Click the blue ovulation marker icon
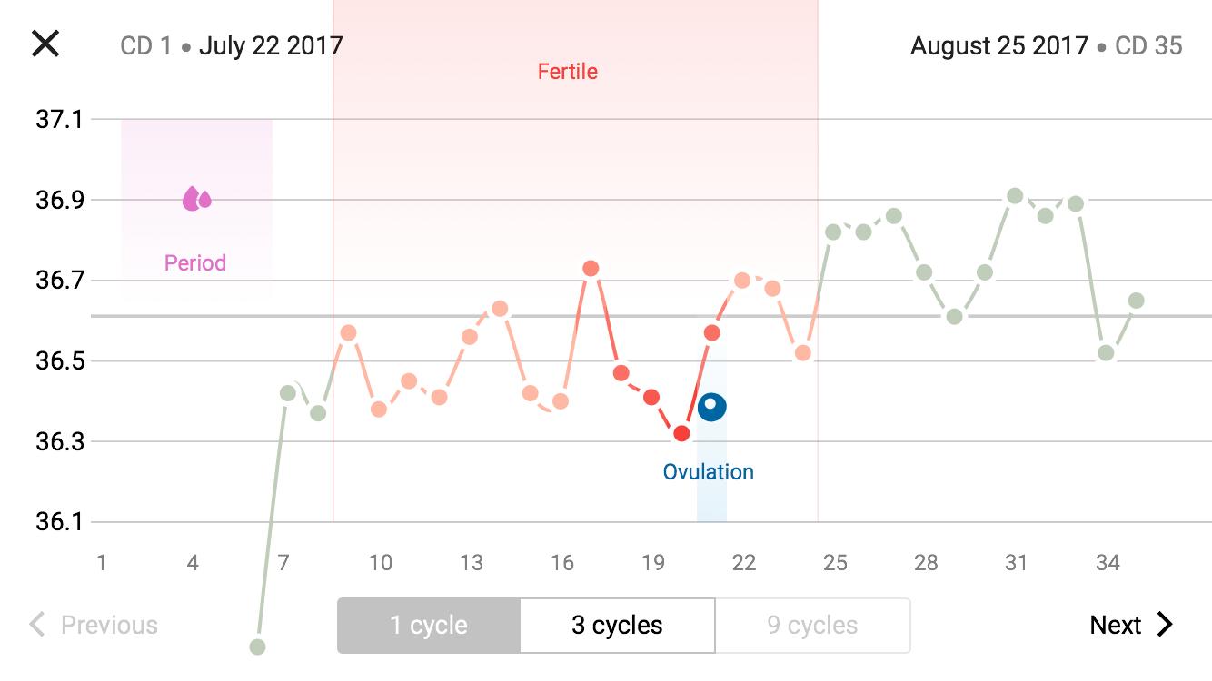Screen dimensions: 1212x681 pyautogui.click(x=711, y=406)
